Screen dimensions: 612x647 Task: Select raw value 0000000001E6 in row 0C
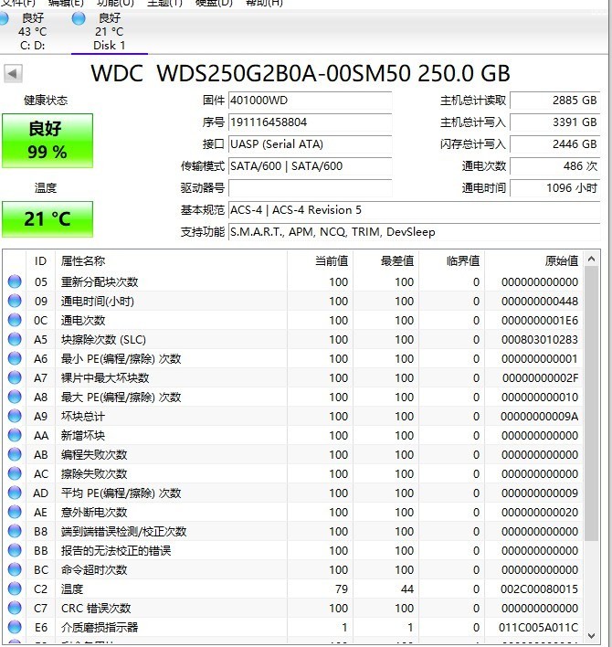tap(540, 320)
